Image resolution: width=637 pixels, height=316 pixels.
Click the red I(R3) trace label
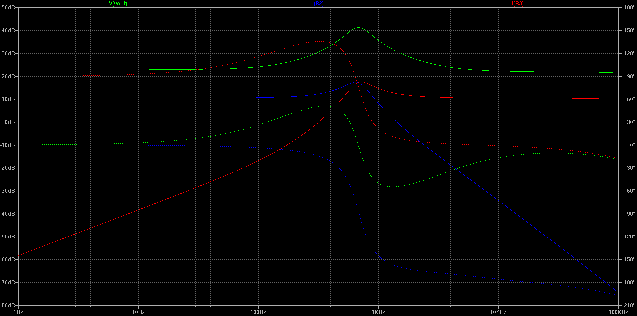(518, 4)
